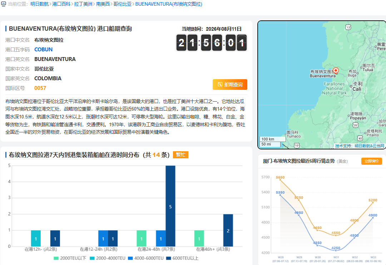Click the 立即询价 button

371,161
